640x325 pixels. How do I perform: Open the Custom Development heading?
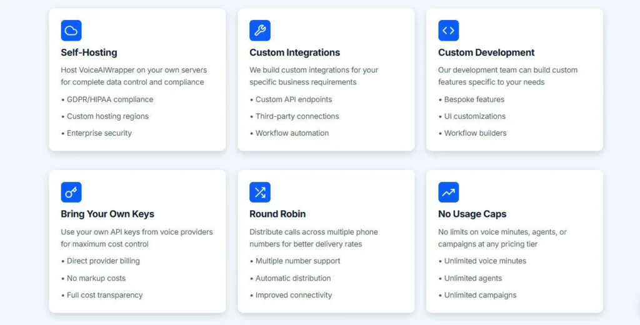[486, 52]
